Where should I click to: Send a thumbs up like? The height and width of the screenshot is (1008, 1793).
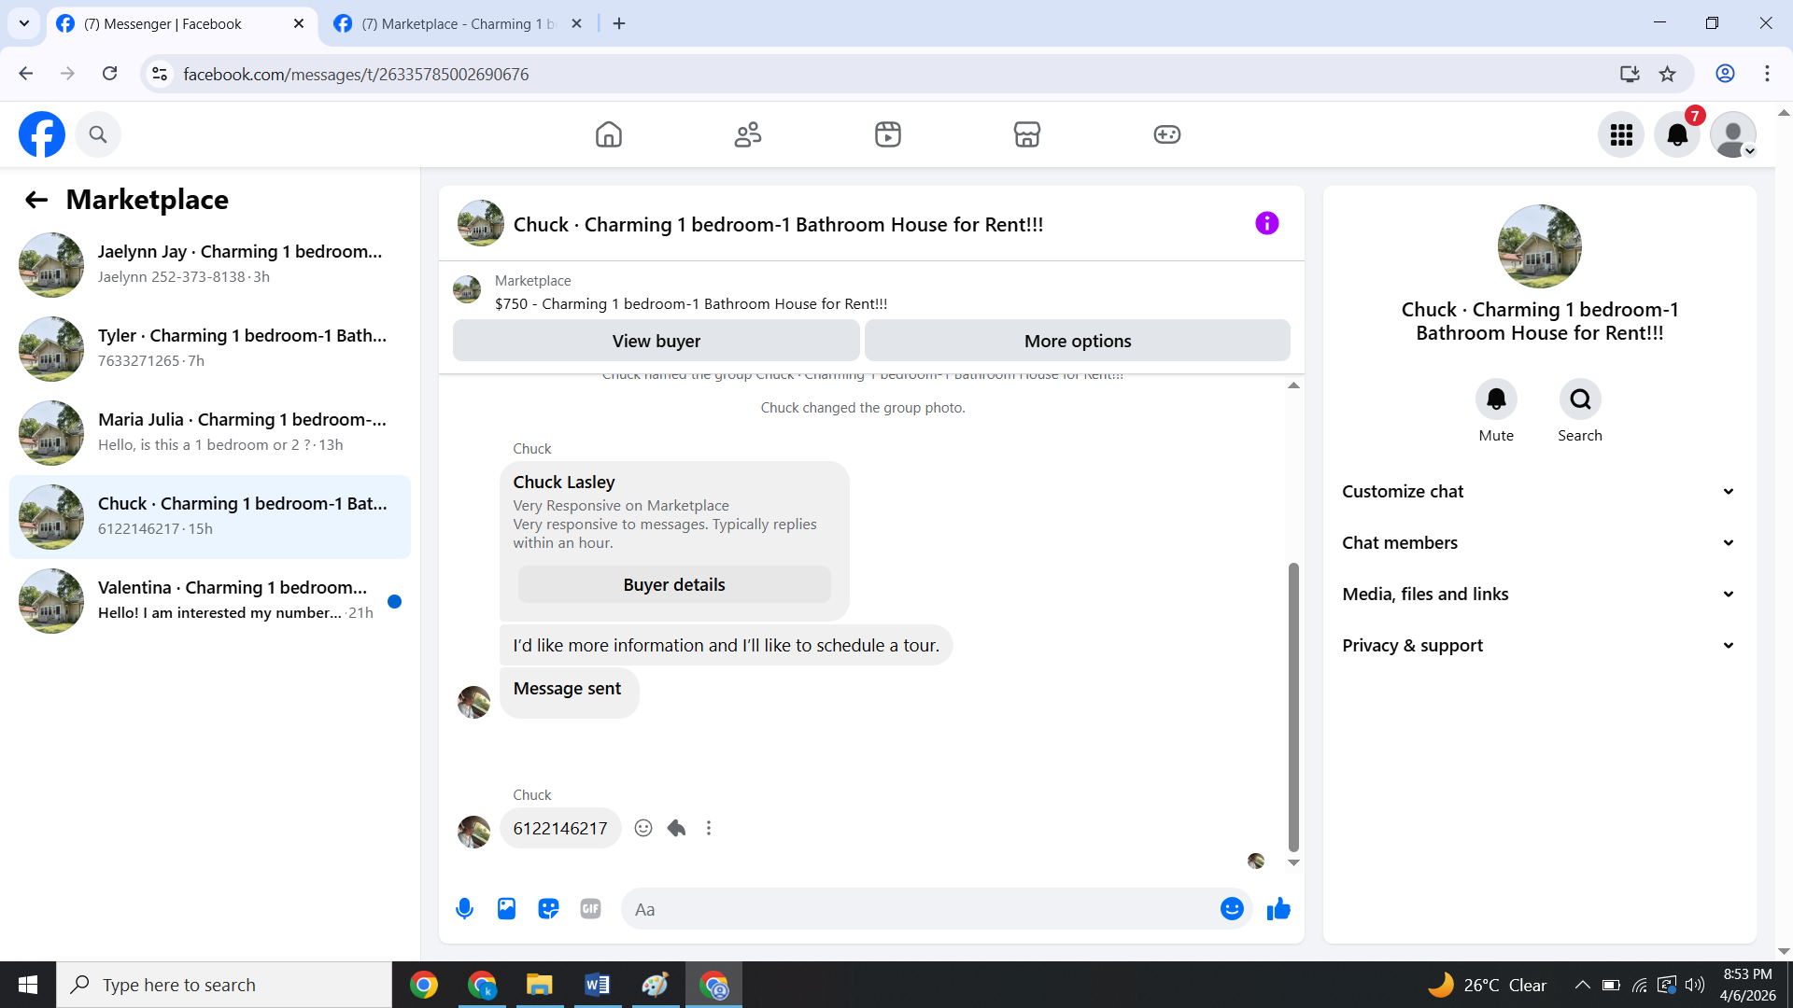(1278, 908)
